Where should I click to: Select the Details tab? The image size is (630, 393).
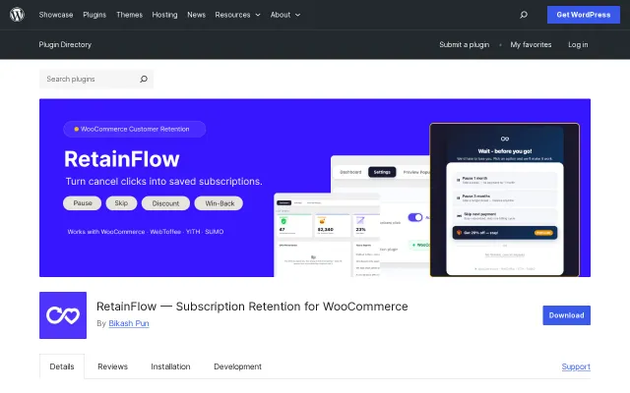tap(62, 366)
